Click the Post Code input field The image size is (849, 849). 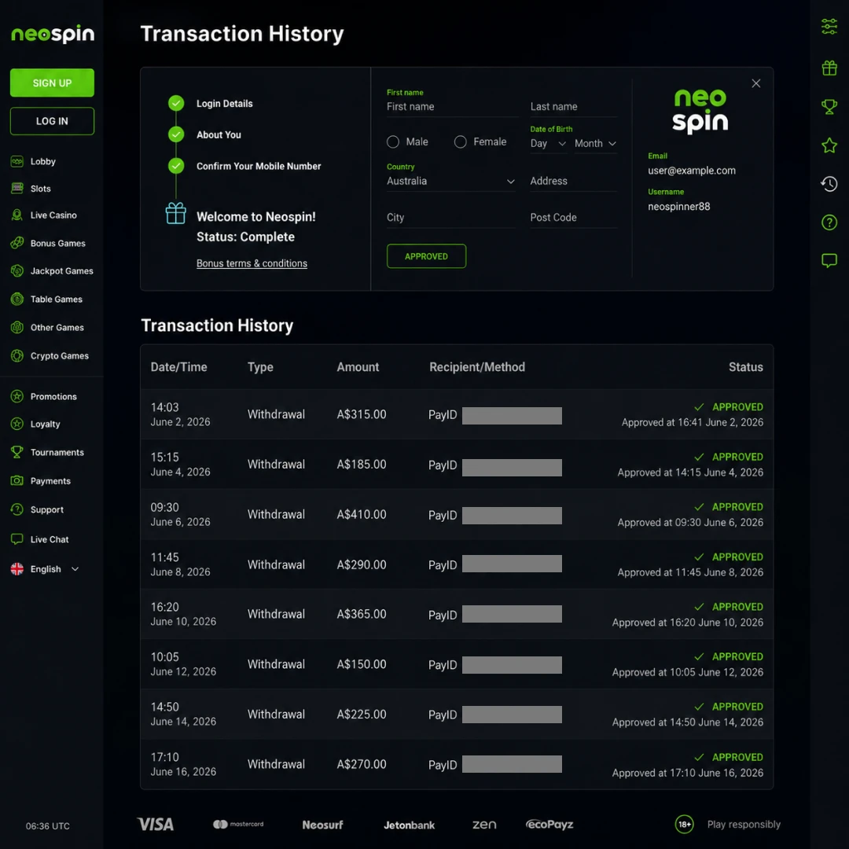573,218
